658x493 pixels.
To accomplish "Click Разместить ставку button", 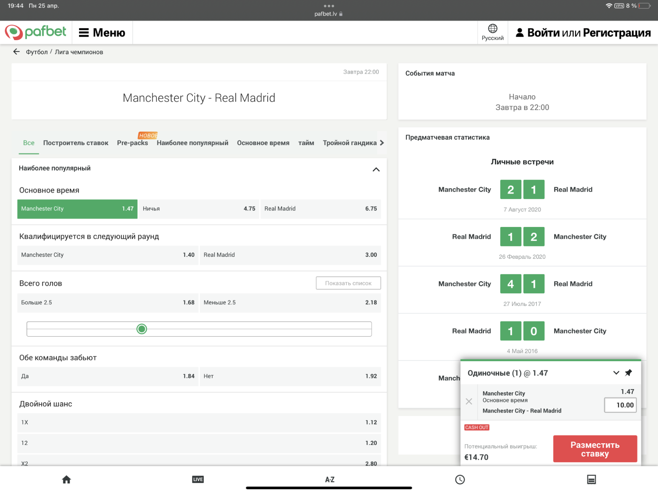I will pyautogui.click(x=595, y=449).
